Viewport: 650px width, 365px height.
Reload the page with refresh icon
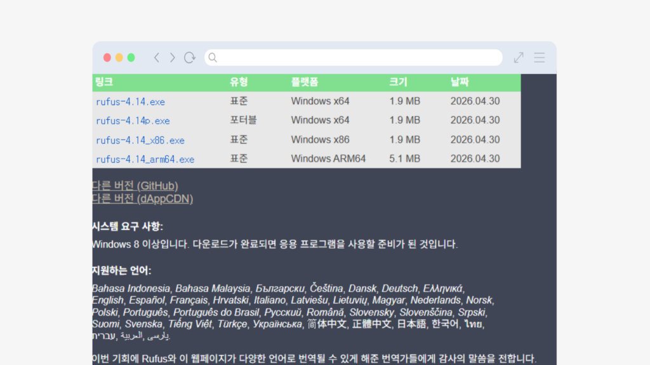pyautogui.click(x=189, y=58)
